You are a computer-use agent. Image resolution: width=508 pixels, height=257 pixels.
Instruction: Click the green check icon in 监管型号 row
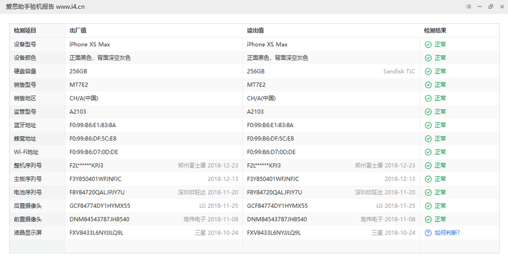pyautogui.click(x=428, y=112)
